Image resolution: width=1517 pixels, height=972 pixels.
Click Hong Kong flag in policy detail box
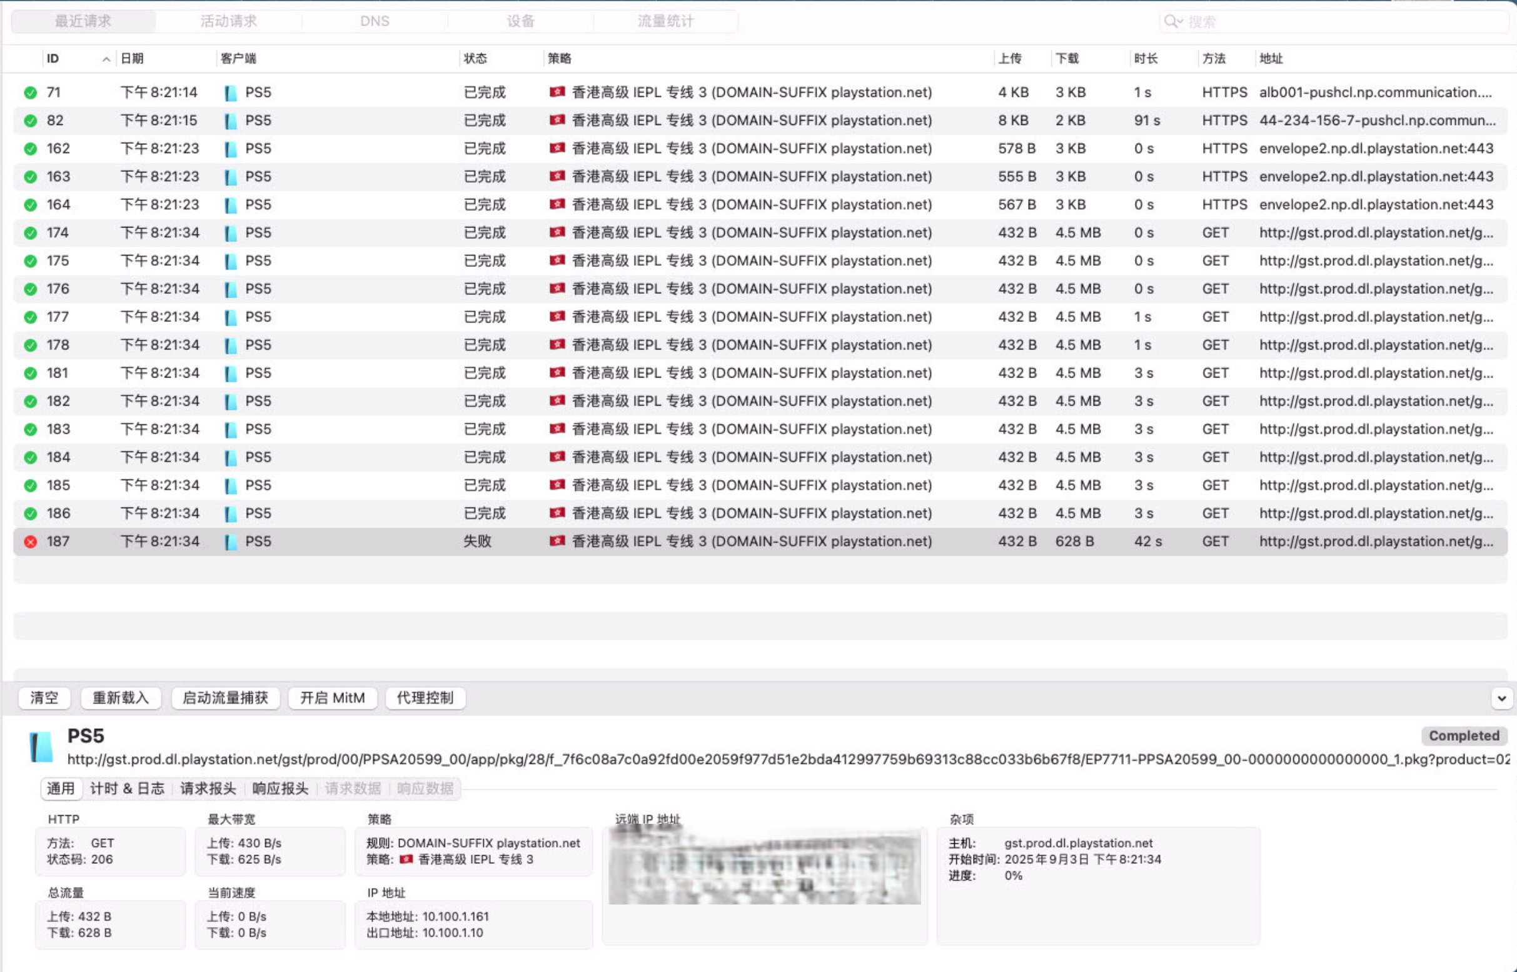(x=406, y=859)
